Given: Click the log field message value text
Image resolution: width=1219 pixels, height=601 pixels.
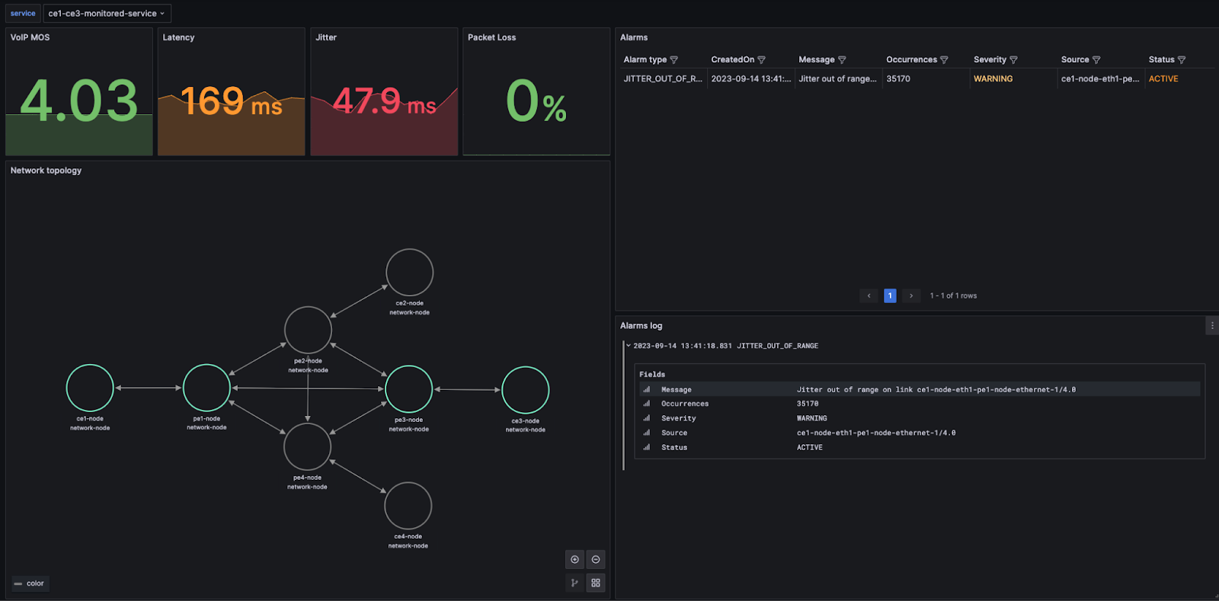Looking at the screenshot, I should [936, 389].
